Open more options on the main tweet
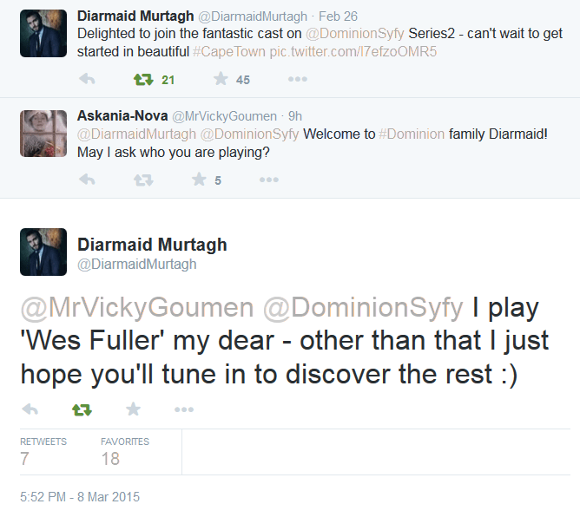 184,409
